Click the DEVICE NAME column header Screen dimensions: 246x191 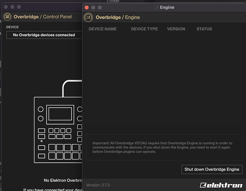102,29
